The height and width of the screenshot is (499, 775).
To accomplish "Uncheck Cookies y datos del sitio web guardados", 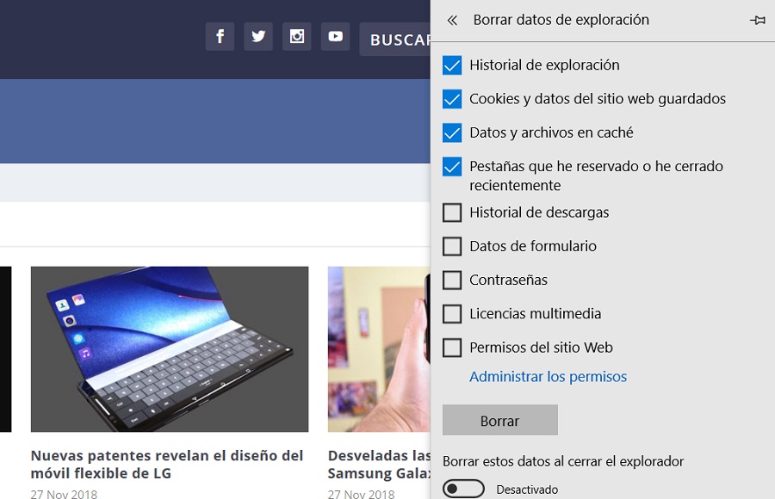I will tap(452, 99).
